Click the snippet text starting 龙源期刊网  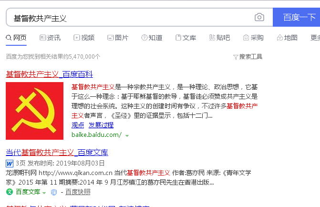point(128,177)
